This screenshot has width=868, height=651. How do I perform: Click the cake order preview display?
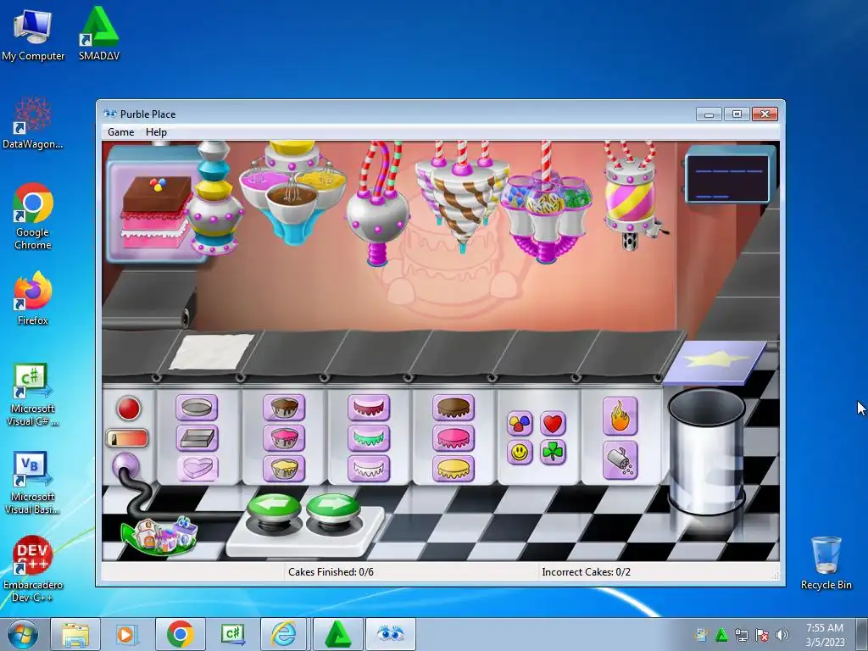[154, 207]
